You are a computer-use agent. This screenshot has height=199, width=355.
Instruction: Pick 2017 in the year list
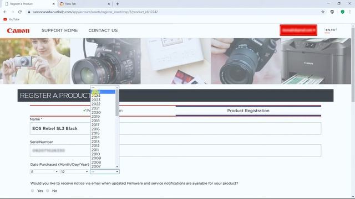103,125
